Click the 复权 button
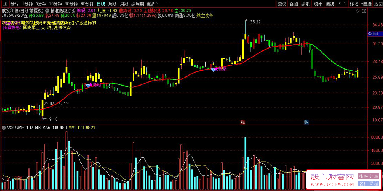Screen dimensions: 383x191 click(x=282, y=4)
